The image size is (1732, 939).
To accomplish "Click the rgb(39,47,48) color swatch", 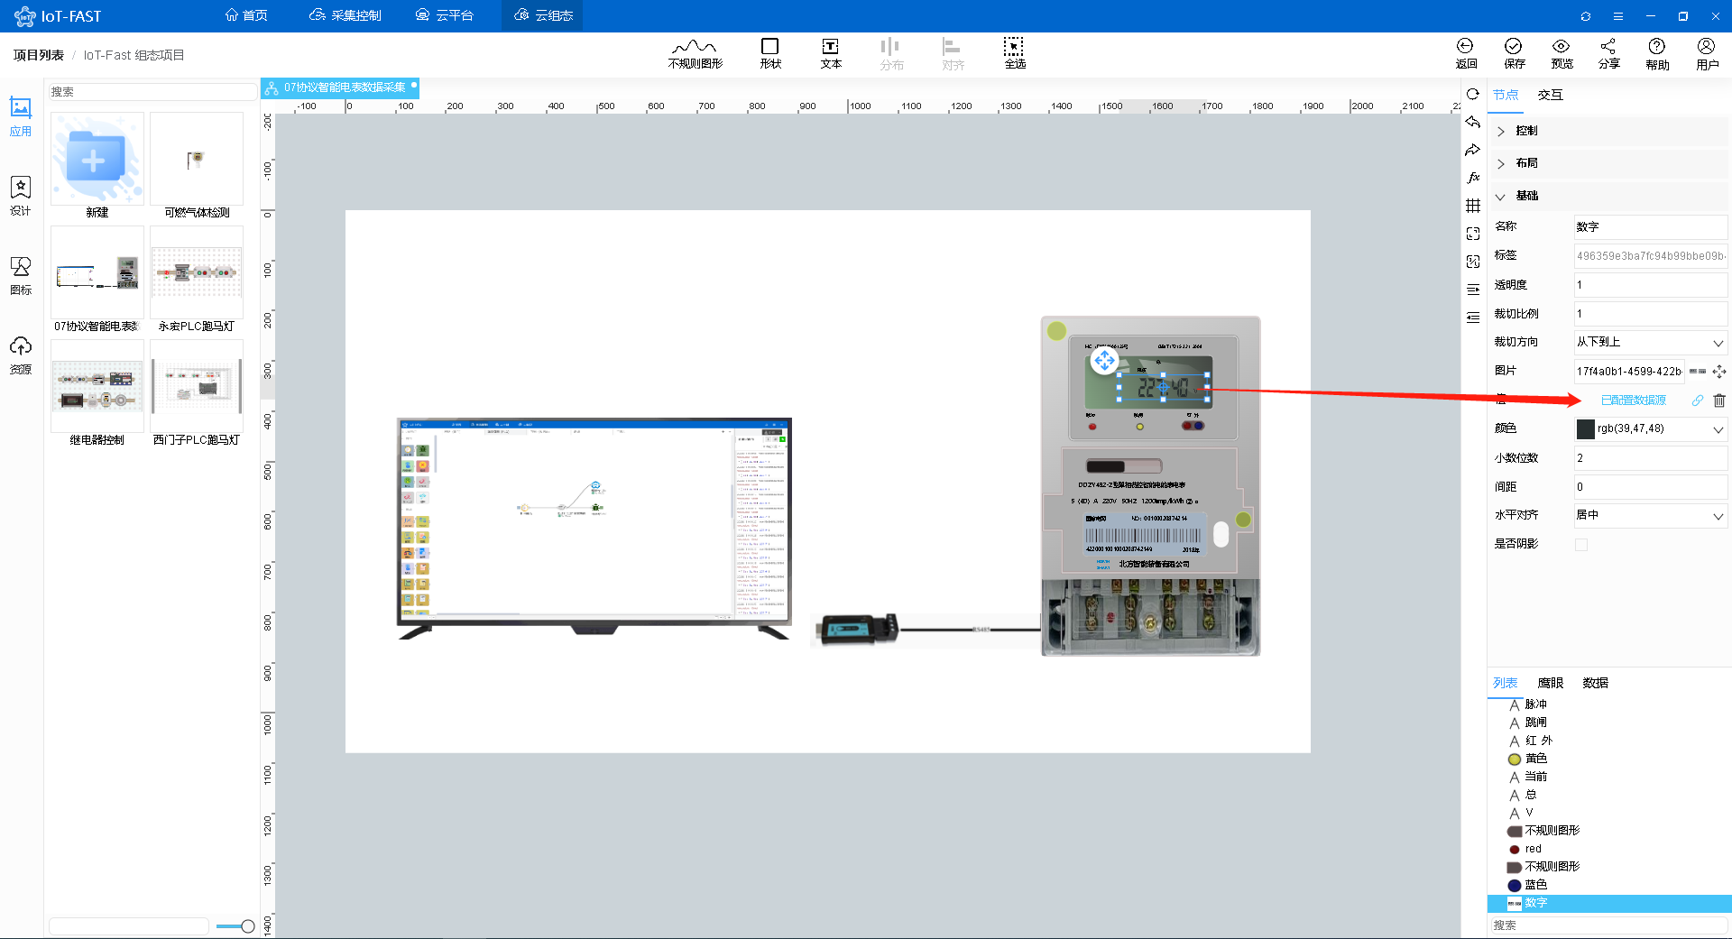I will pos(1585,429).
